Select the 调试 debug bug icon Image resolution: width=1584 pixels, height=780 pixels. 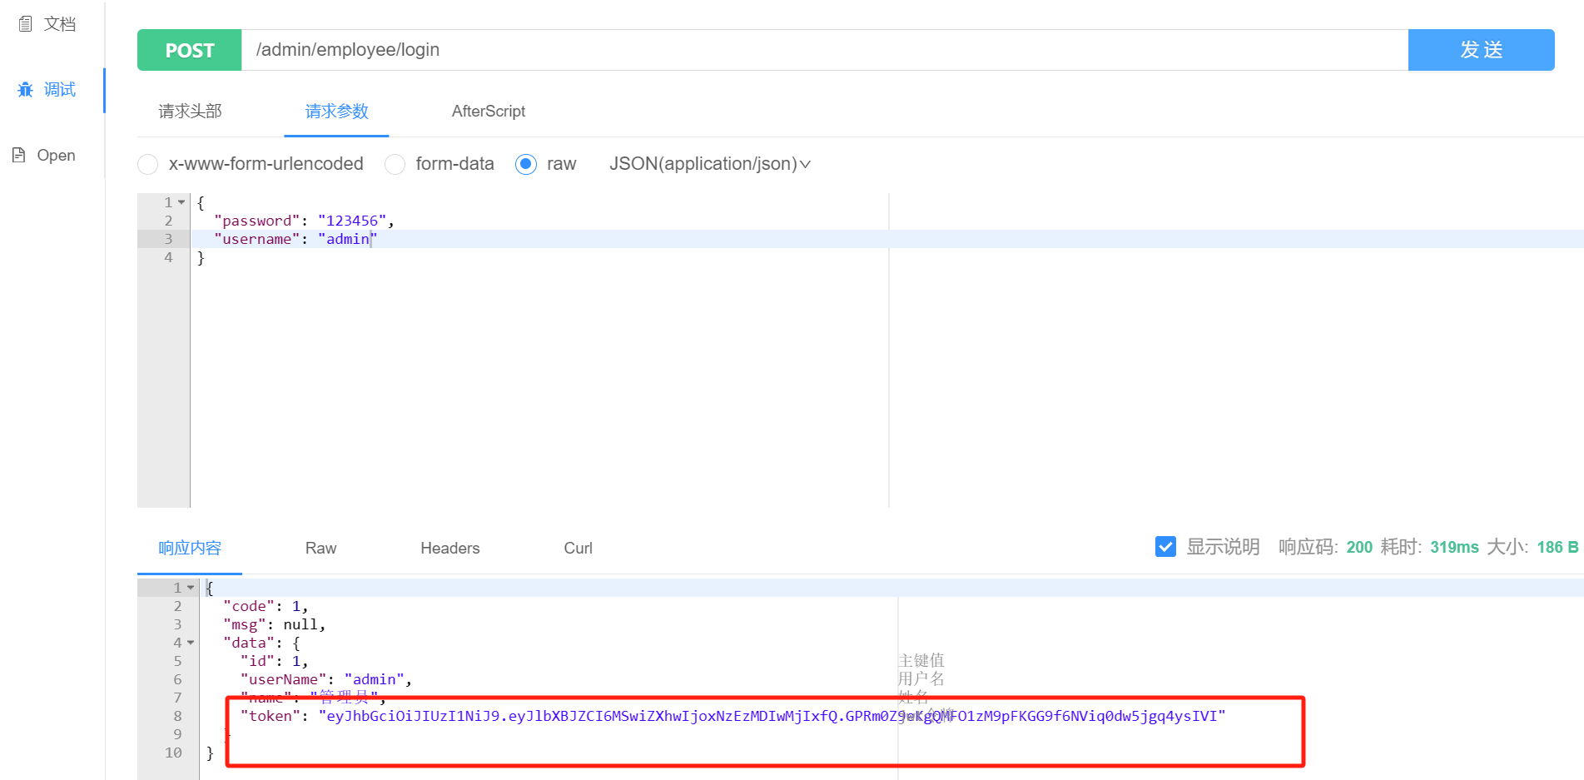(x=26, y=89)
